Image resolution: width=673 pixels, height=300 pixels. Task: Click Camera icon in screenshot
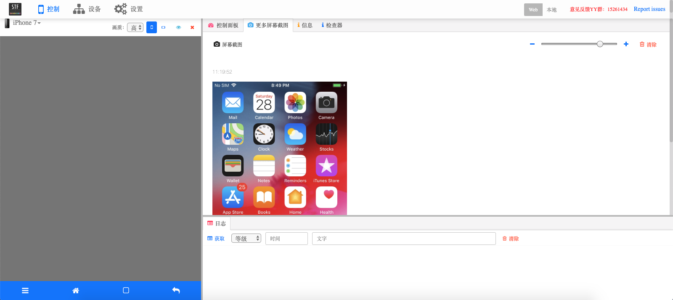[x=326, y=103]
